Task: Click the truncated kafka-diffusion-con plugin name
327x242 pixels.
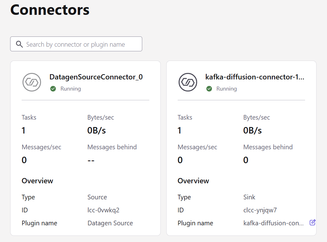Action: [x=273, y=223]
